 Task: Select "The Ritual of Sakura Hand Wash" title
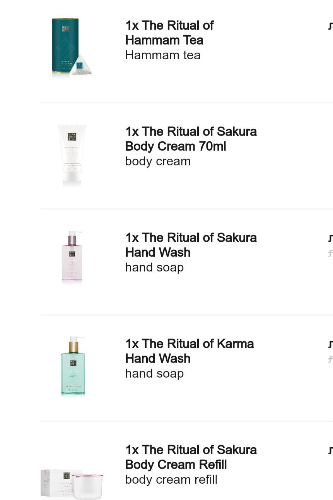(191, 245)
